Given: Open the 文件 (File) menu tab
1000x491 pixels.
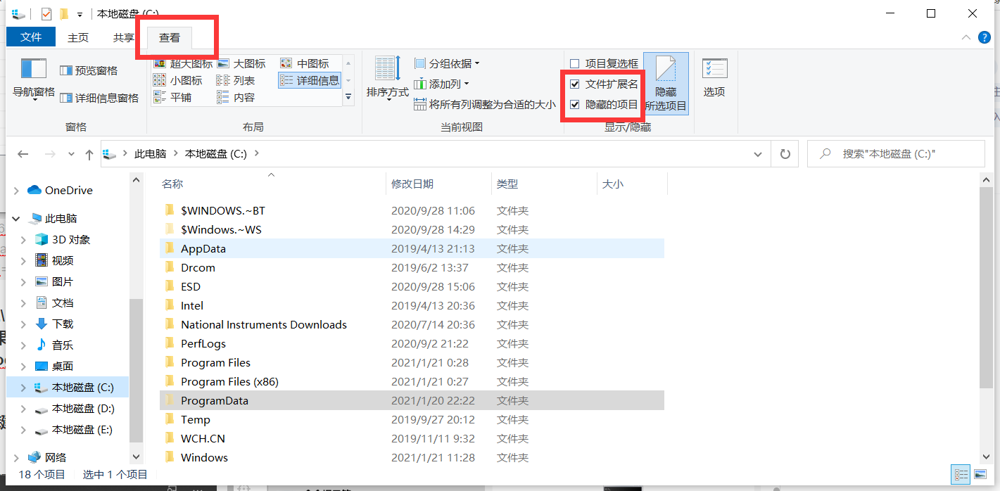Looking at the screenshot, I should (31, 37).
